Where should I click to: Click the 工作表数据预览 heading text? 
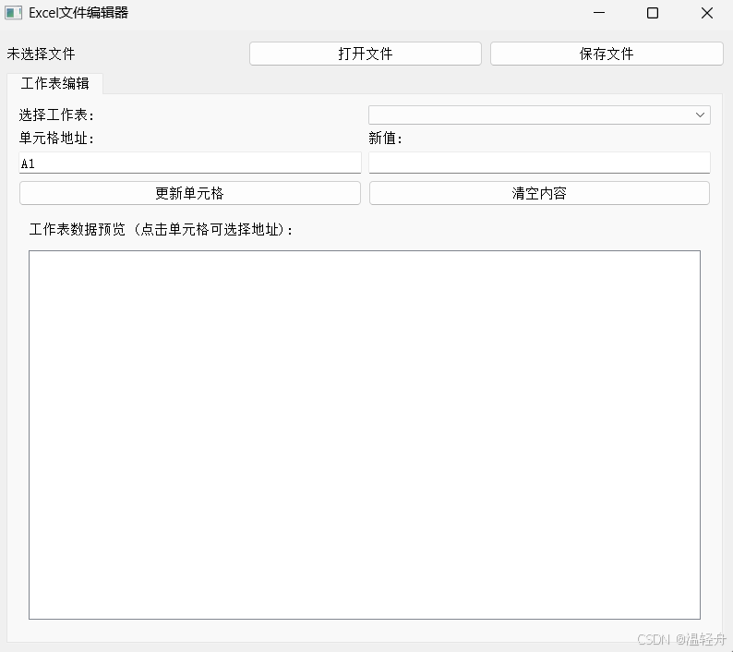(x=162, y=230)
